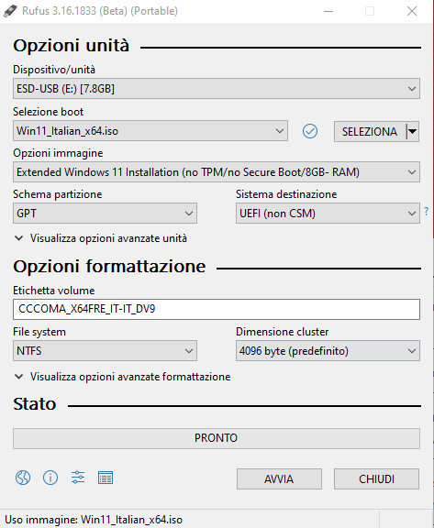The height and width of the screenshot is (528, 434).
Task: Open the Dimensione cluster dropdown
Action: 328,350
